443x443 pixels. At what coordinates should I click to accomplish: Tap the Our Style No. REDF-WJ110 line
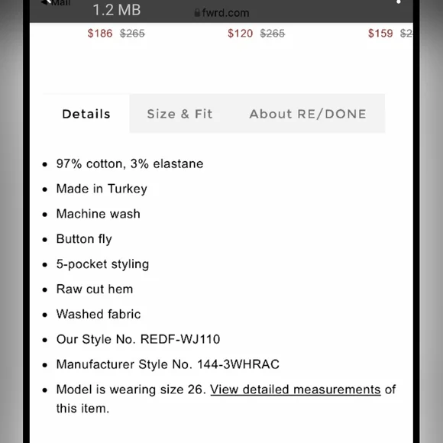pos(138,339)
